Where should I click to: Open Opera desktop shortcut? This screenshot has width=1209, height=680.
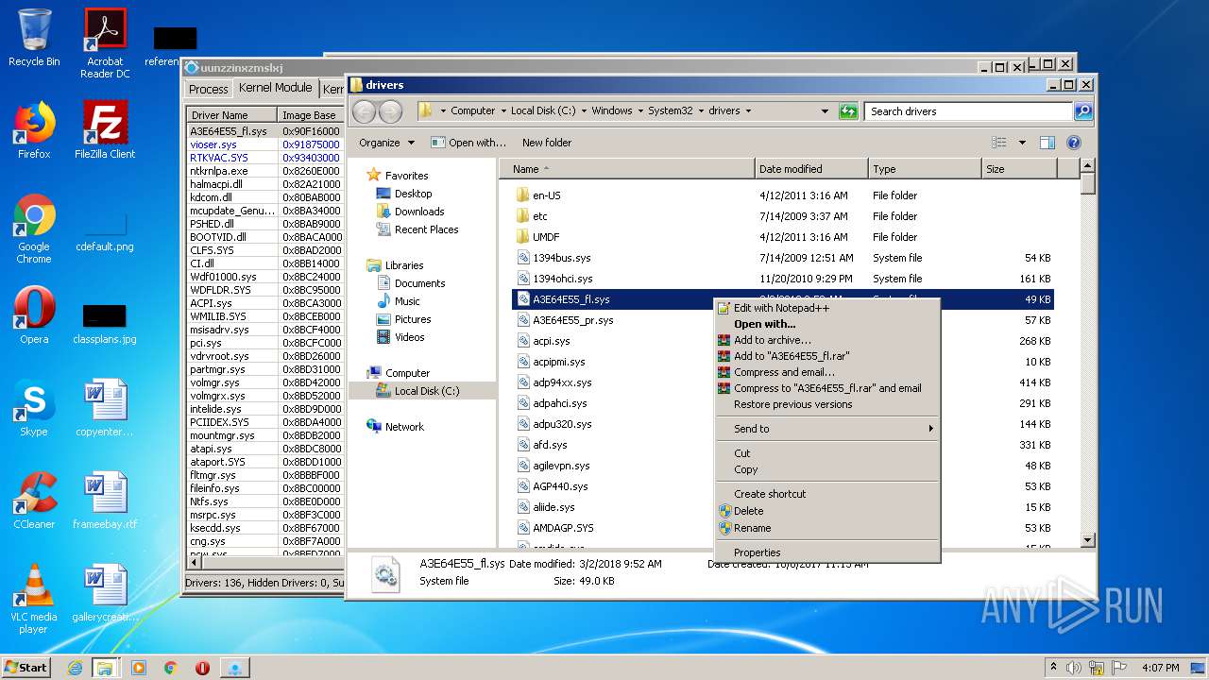tap(34, 315)
